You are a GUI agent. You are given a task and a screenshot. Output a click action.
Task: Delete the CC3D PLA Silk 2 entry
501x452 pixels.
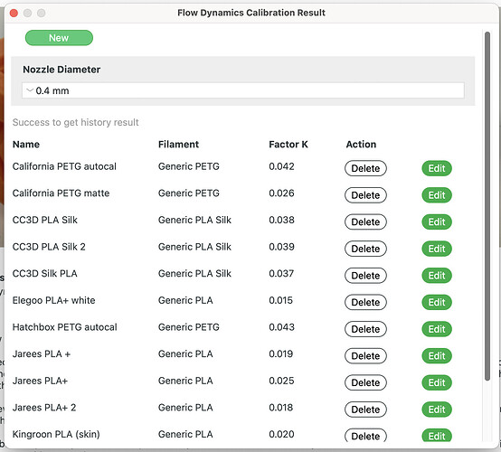click(x=365, y=249)
